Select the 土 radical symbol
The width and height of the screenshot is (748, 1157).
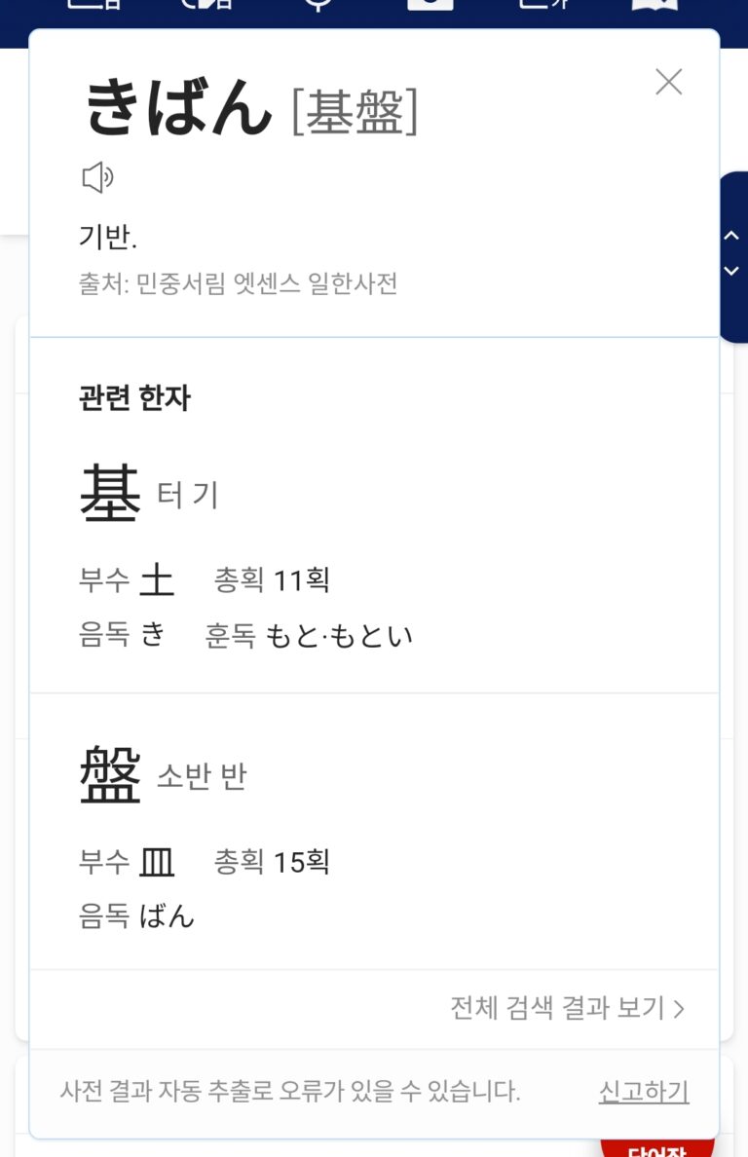(157, 580)
